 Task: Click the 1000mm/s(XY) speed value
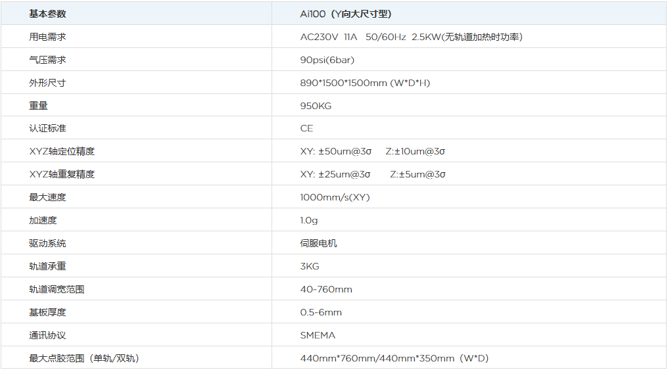tap(335, 197)
